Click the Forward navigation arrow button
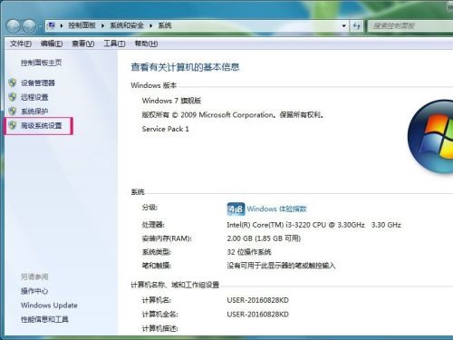The width and height of the screenshot is (453, 340). 29,26
